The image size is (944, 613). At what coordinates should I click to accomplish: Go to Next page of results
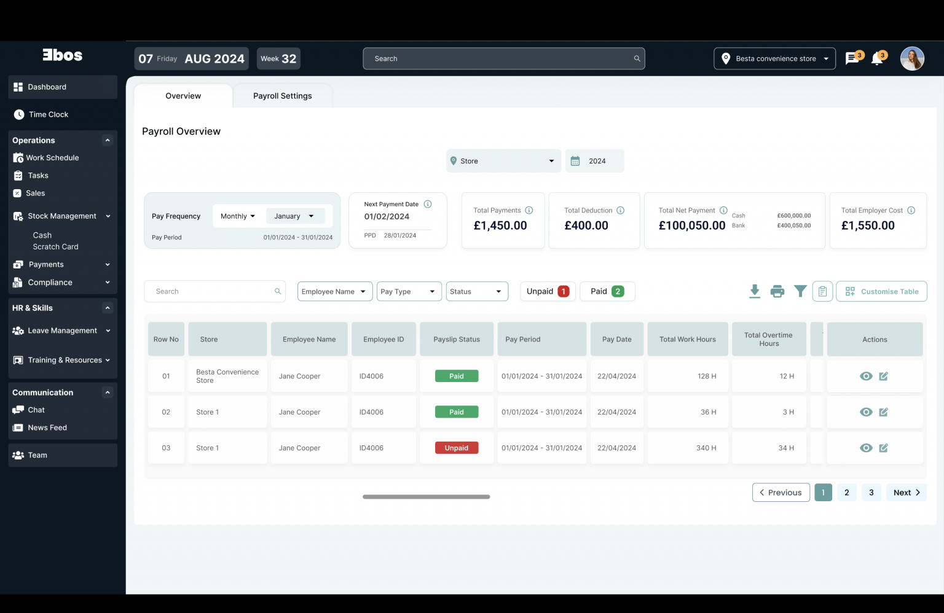(906, 492)
